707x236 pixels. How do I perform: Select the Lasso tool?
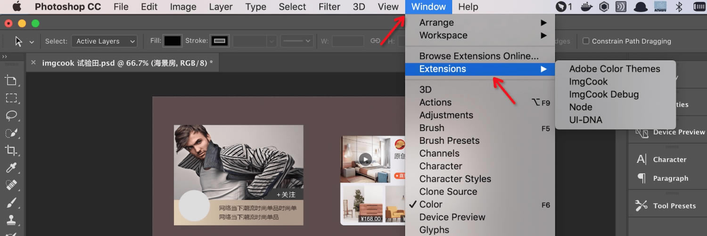pos(11,115)
